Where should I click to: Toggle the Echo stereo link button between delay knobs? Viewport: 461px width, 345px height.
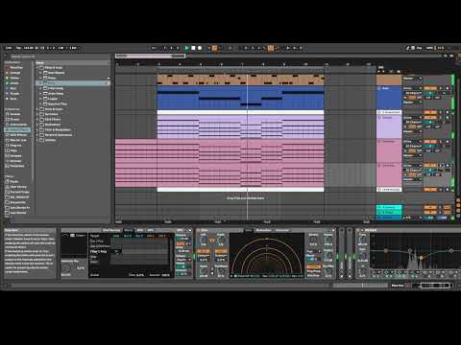tap(212, 240)
